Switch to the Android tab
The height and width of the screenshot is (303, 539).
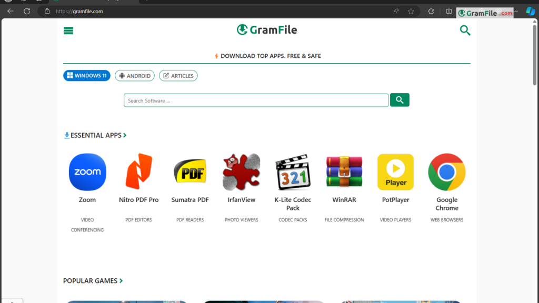(135, 76)
